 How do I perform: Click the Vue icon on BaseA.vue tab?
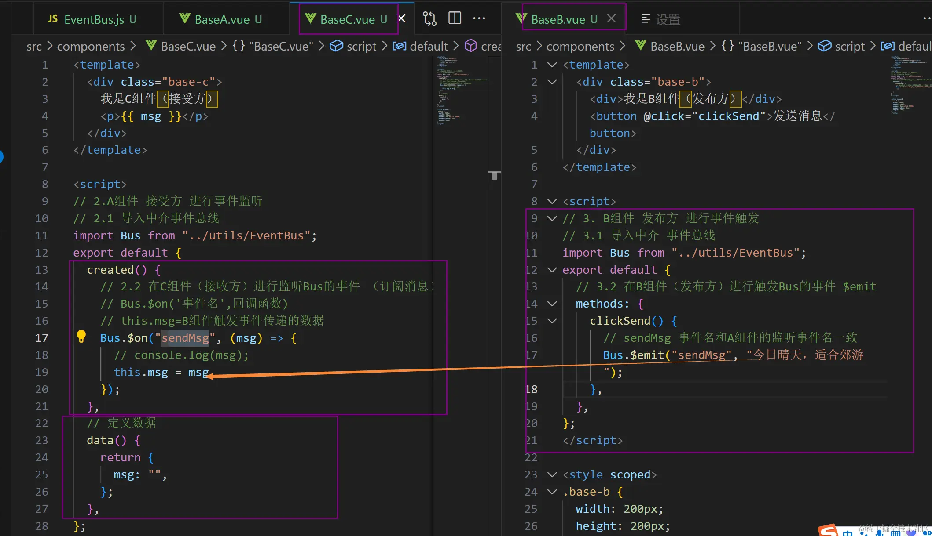tap(185, 19)
